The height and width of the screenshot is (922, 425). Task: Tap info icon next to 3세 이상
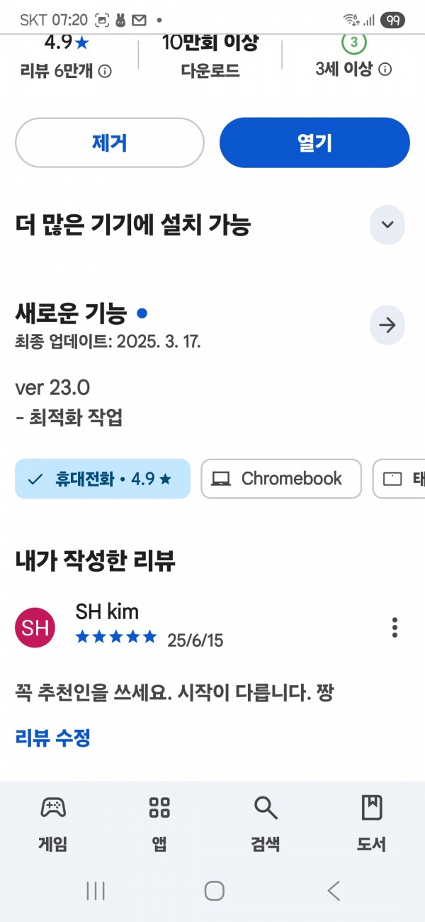click(385, 69)
